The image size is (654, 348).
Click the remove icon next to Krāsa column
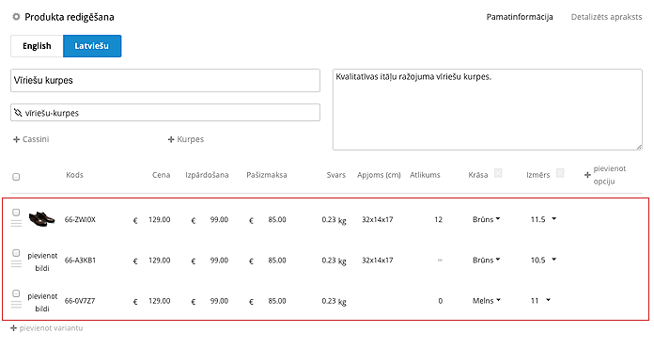tap(498, 173)
